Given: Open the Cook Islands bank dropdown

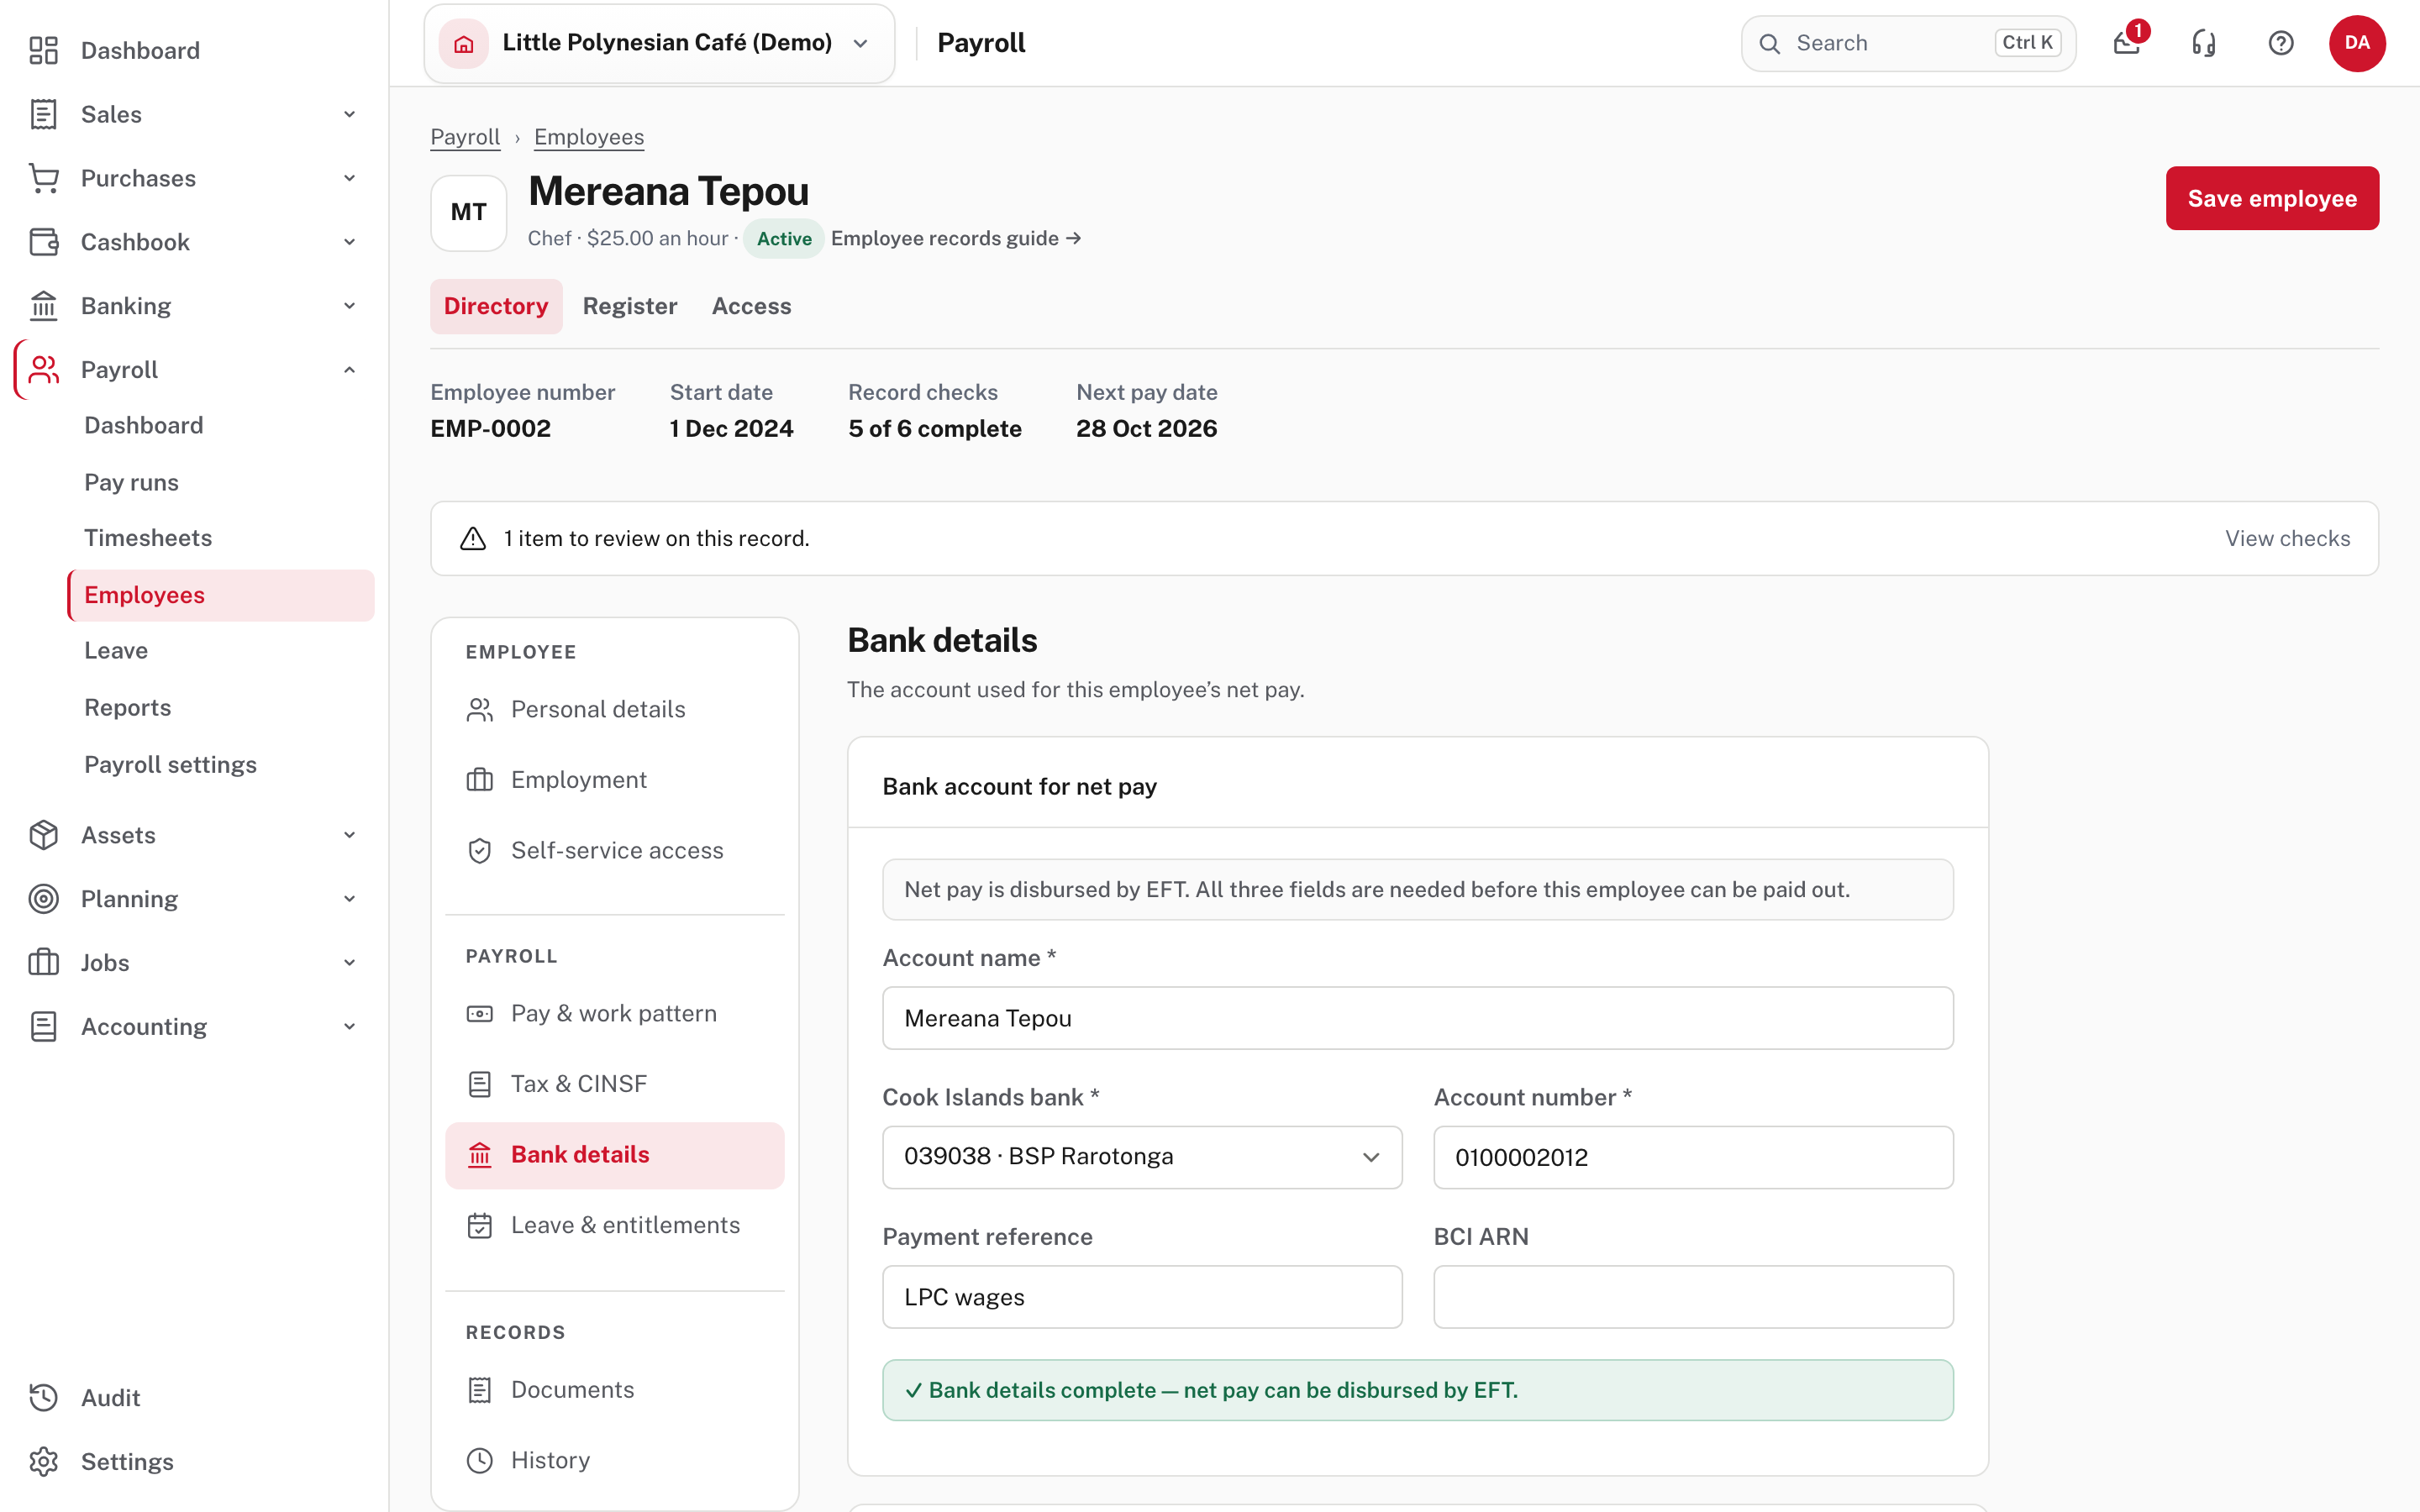Looking at the screenshot, I should (1142, 1157).
